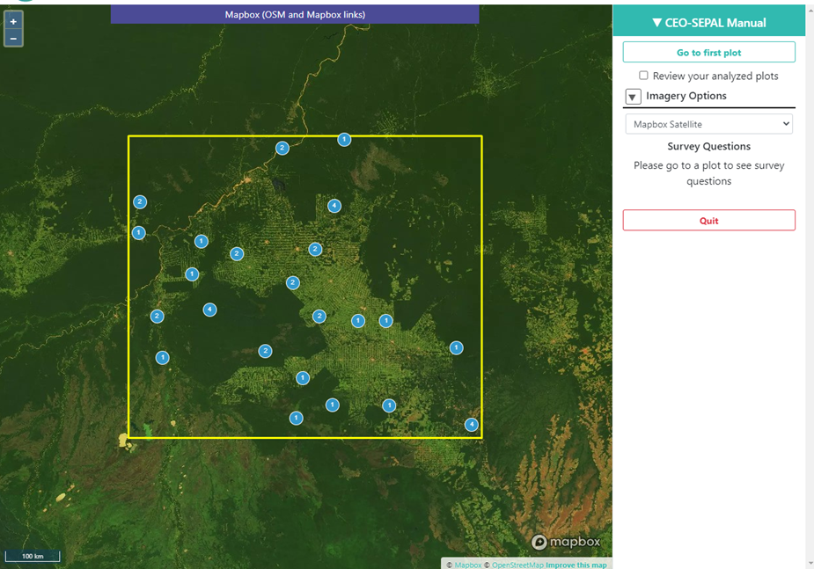Click the Mapbox (OSM and Mapbox links) header
Viewport: 814px width, 569px height.
click(295, 14)
